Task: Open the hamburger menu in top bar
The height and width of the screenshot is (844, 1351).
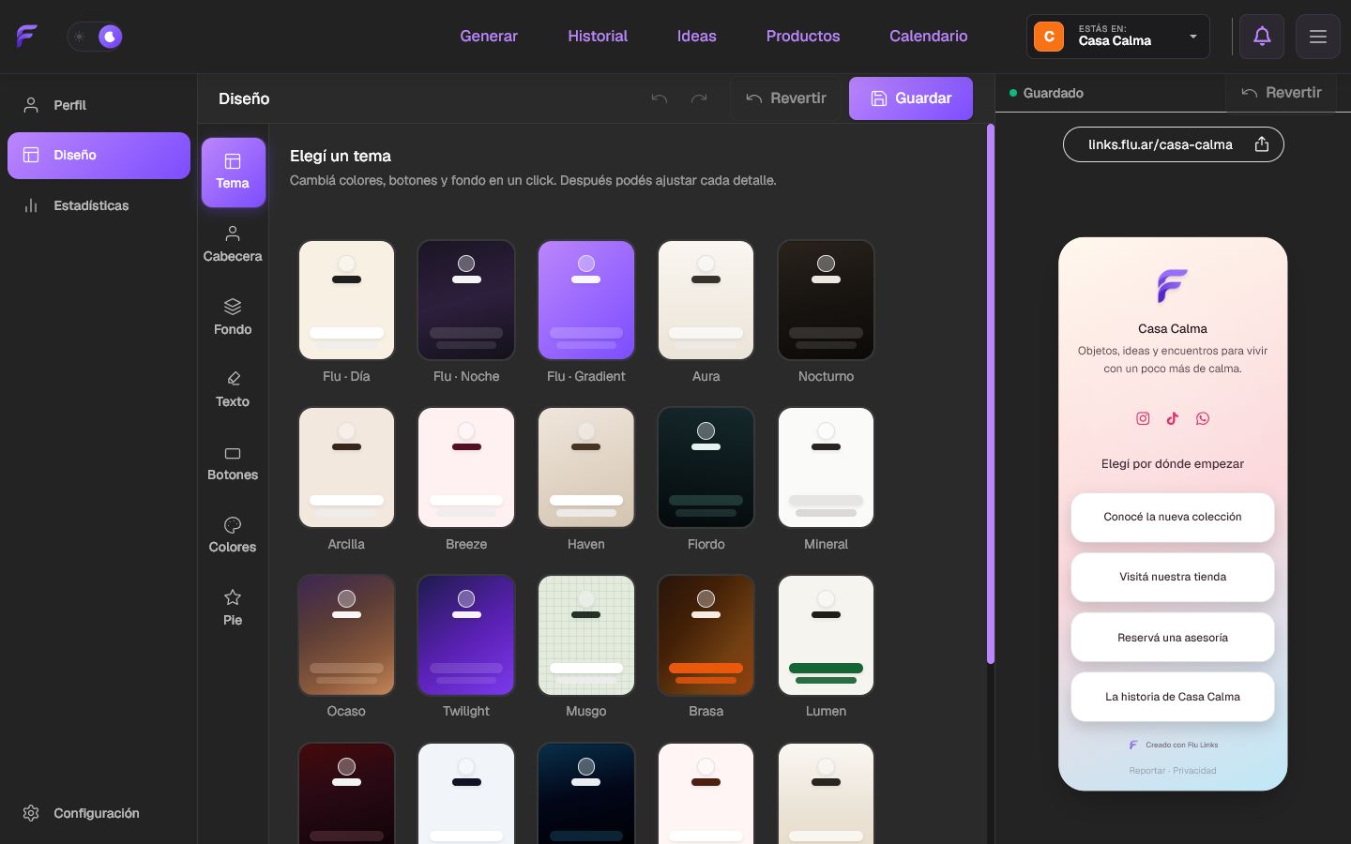Action: click(x=1318, y=37)
